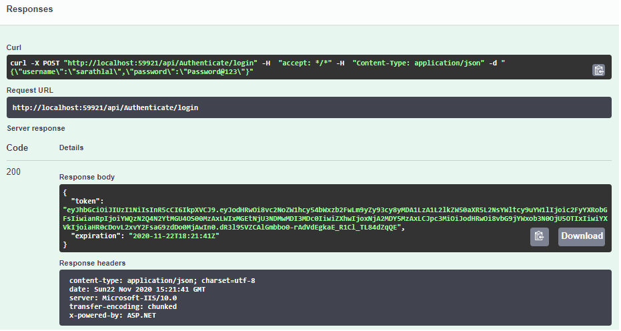Image resolution: width=621 pixels, height=331 pixels.
Task: Copy the response body to clipboard
Action: pos(540,237)
